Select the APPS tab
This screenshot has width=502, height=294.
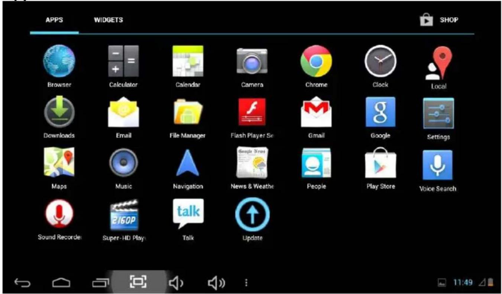point(54,20)
